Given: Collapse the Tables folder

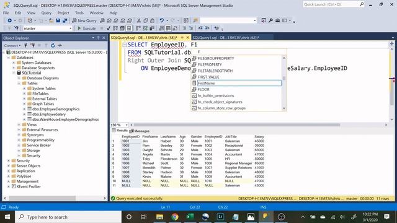Looking at the screenshot, I should point(19,84).
